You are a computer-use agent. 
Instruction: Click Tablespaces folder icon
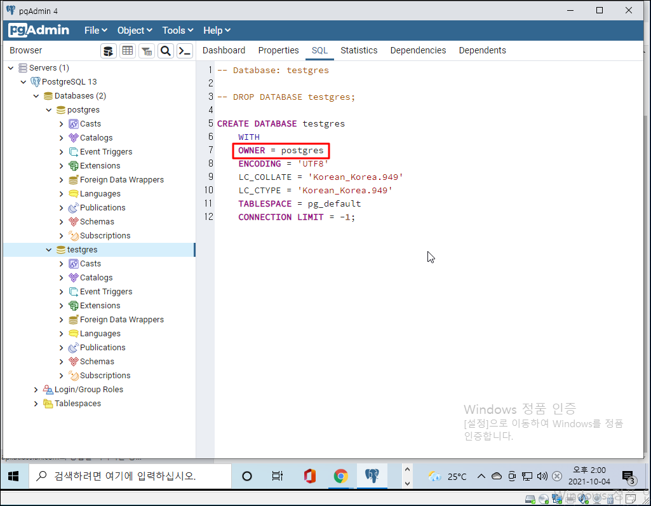48,404
